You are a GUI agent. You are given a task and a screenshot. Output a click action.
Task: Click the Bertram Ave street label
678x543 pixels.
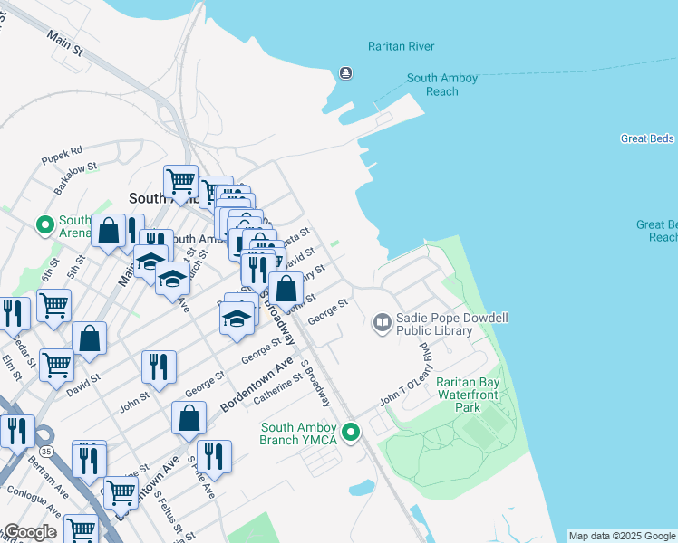48,477
